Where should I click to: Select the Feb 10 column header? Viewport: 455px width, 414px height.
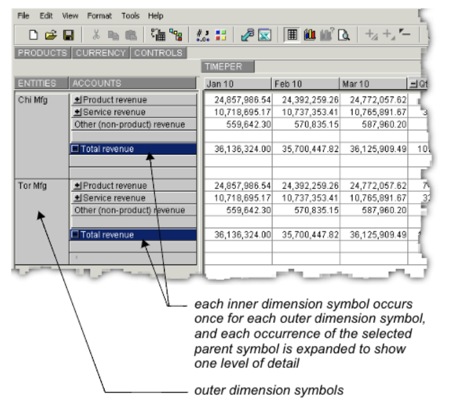click(306, 84)
